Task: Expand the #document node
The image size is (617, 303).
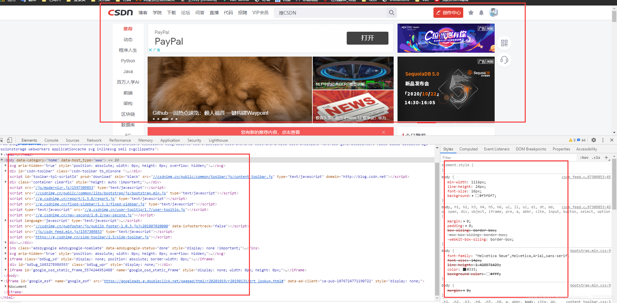Action: pyautogui.click(x=6, y=287)
